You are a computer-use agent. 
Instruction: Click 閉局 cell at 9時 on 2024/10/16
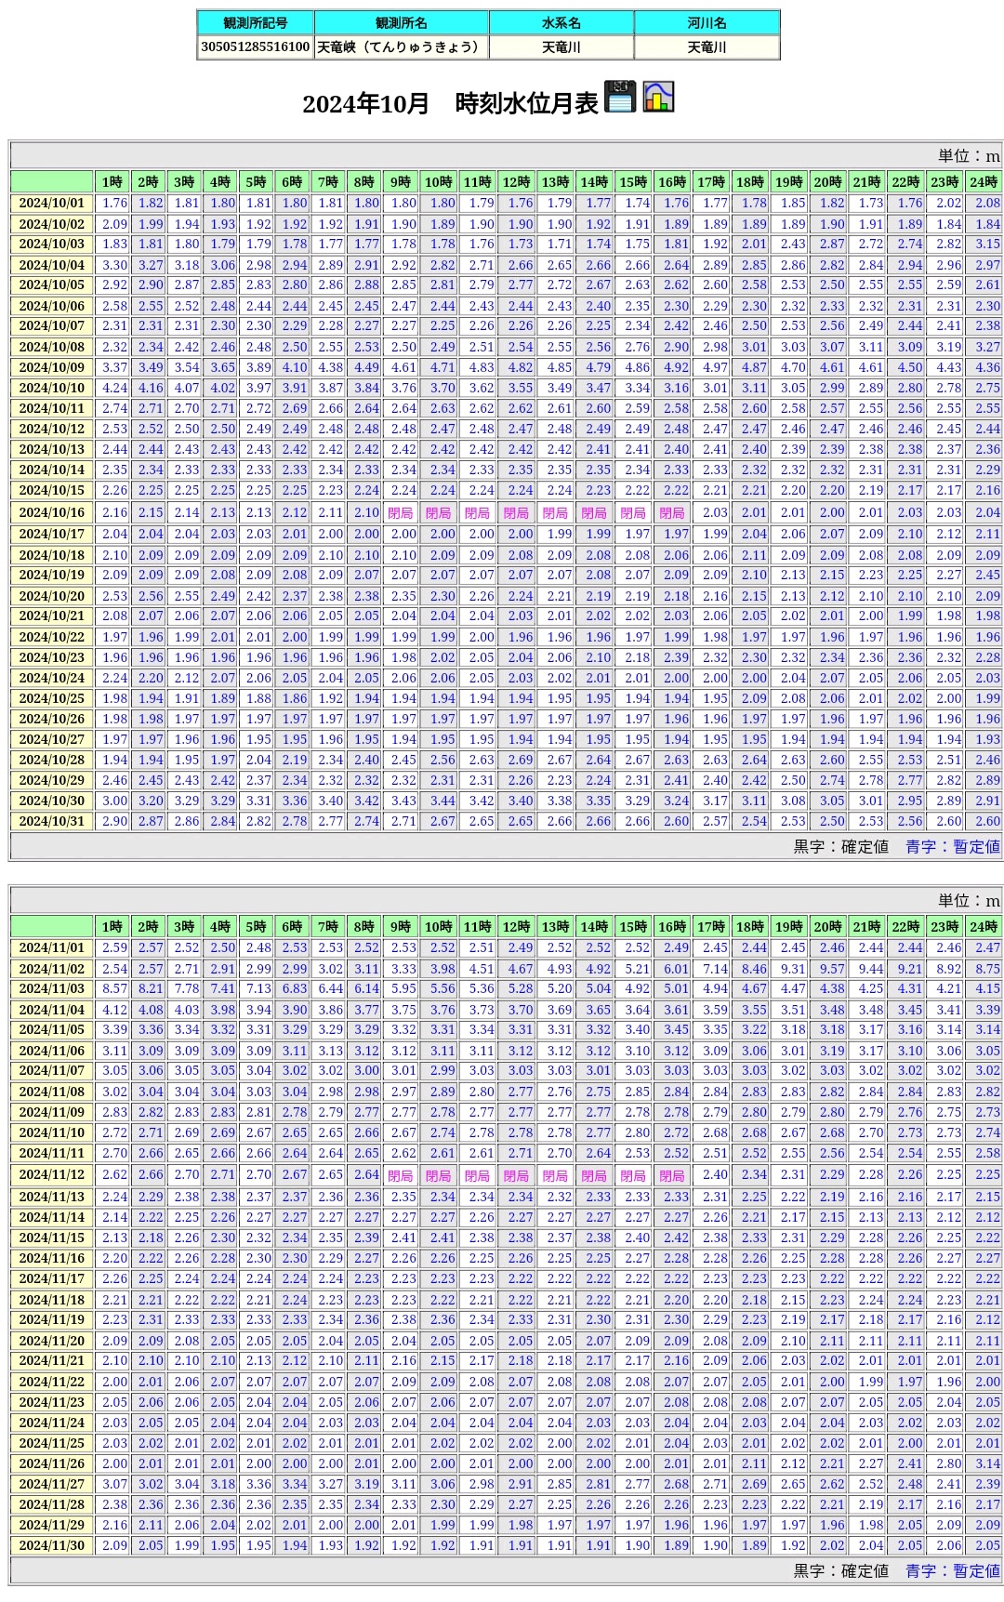coord(400,513)
